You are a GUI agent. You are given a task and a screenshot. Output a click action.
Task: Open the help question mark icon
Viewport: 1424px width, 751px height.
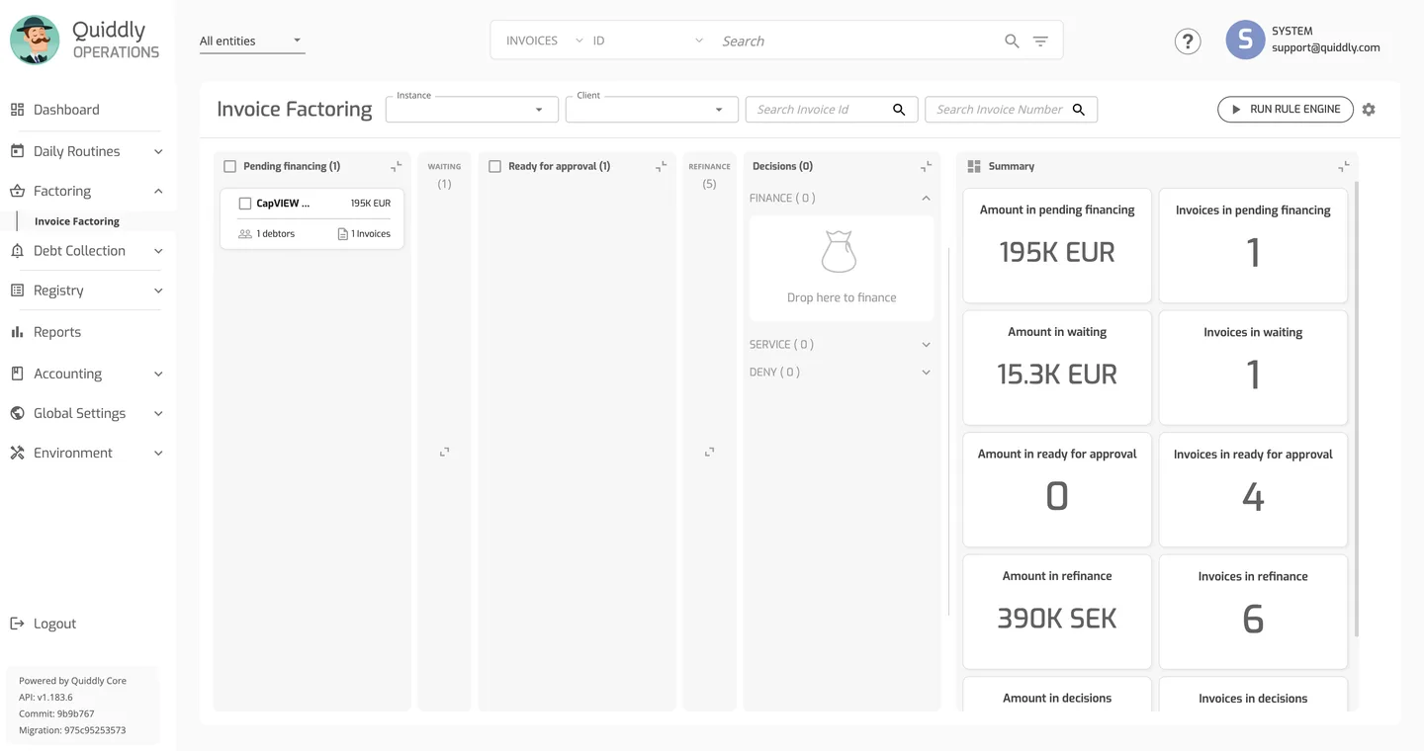coord(1188,41)
